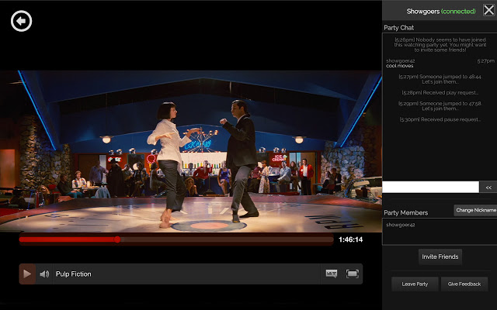Viewport: 497px width, 310px height.
Task: Send chat message with << button
Action: point(488,187)
